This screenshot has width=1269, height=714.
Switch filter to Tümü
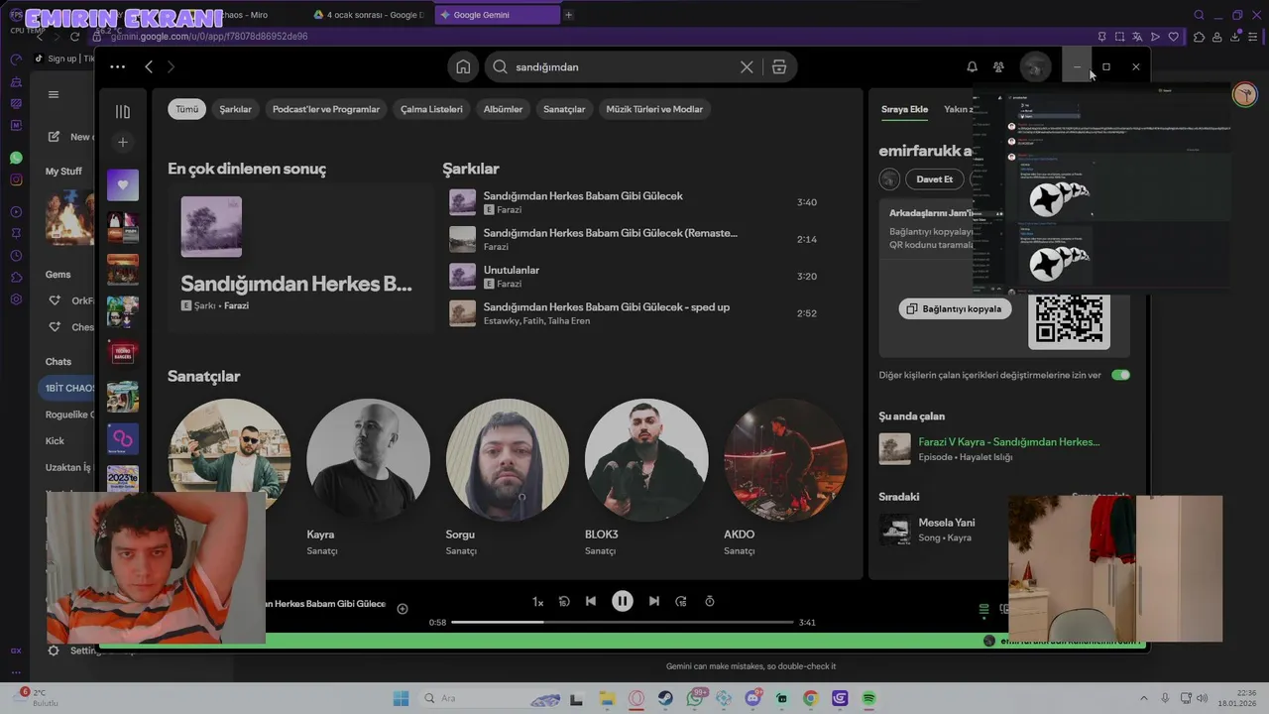pyautogui.click(x=187, y=109)
